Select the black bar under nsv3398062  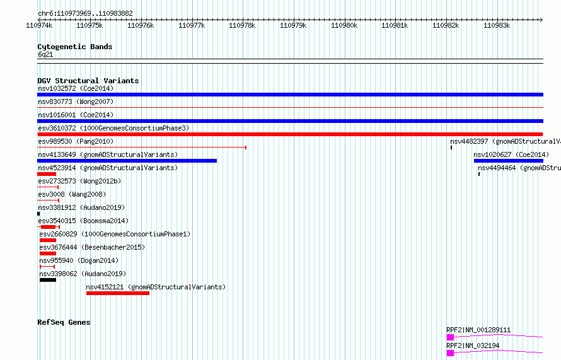click(48, 280)
